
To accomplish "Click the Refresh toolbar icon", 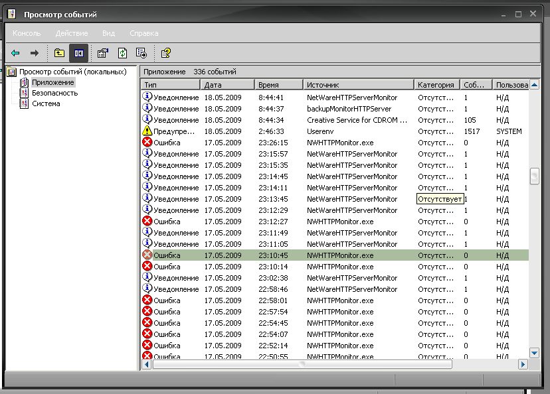I will pos(122,53).
